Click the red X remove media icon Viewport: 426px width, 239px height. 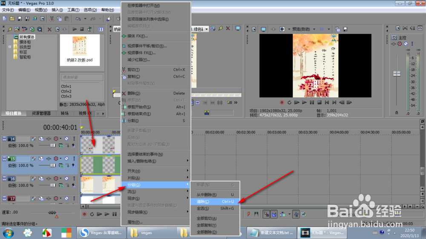click(x=49, y=29)
